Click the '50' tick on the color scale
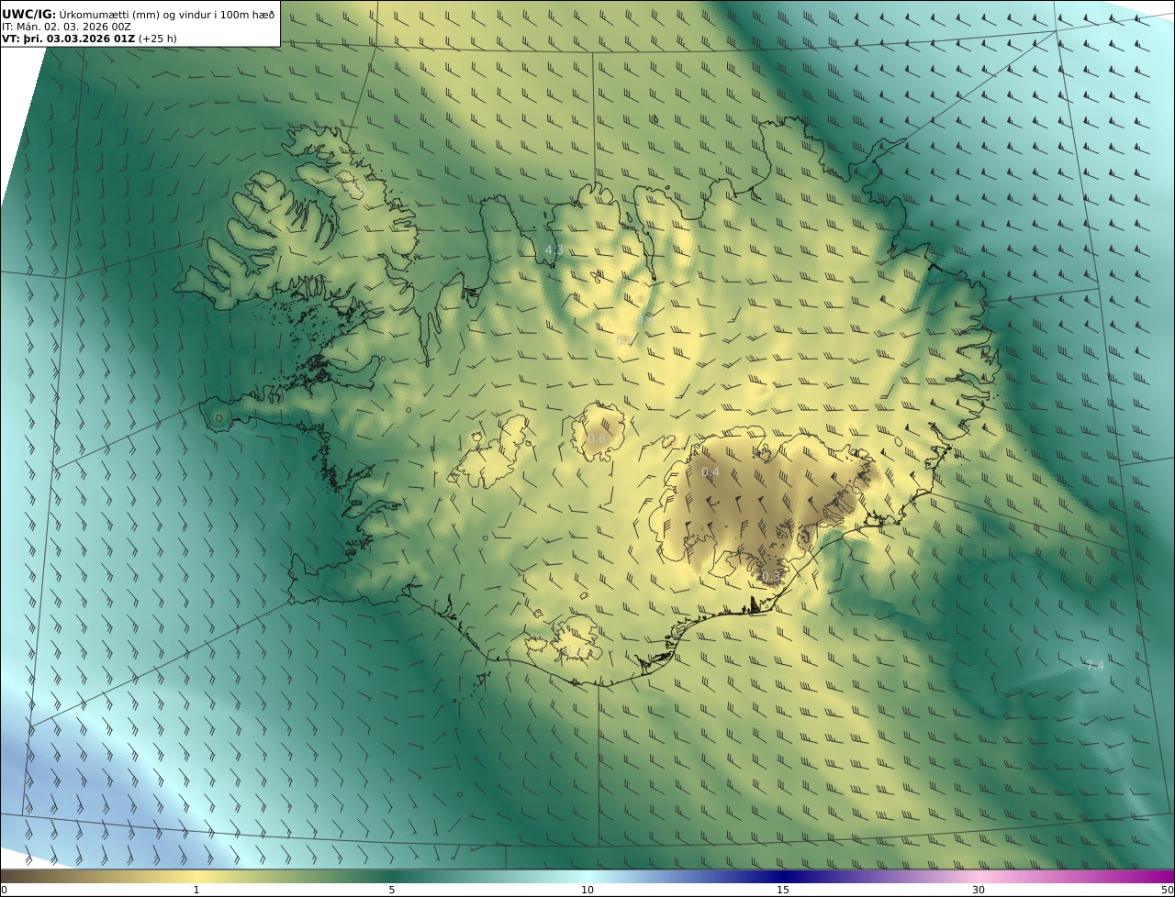 1167,890
